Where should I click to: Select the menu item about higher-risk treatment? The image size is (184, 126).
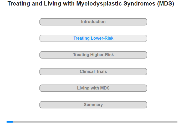coord(93,55)
